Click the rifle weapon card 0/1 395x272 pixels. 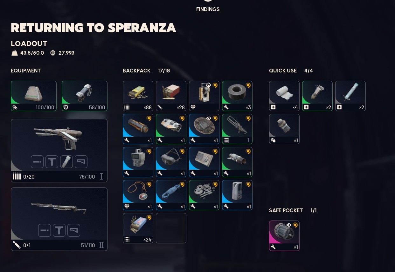pos(59,219)
